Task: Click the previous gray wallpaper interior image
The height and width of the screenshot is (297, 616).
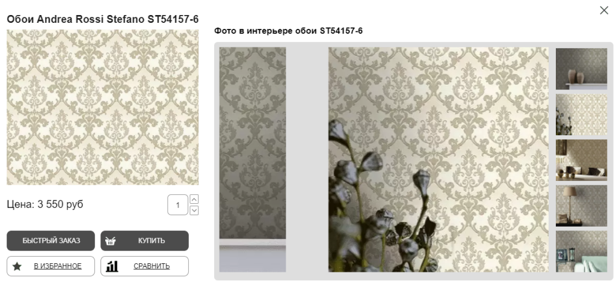Action: 253,159
